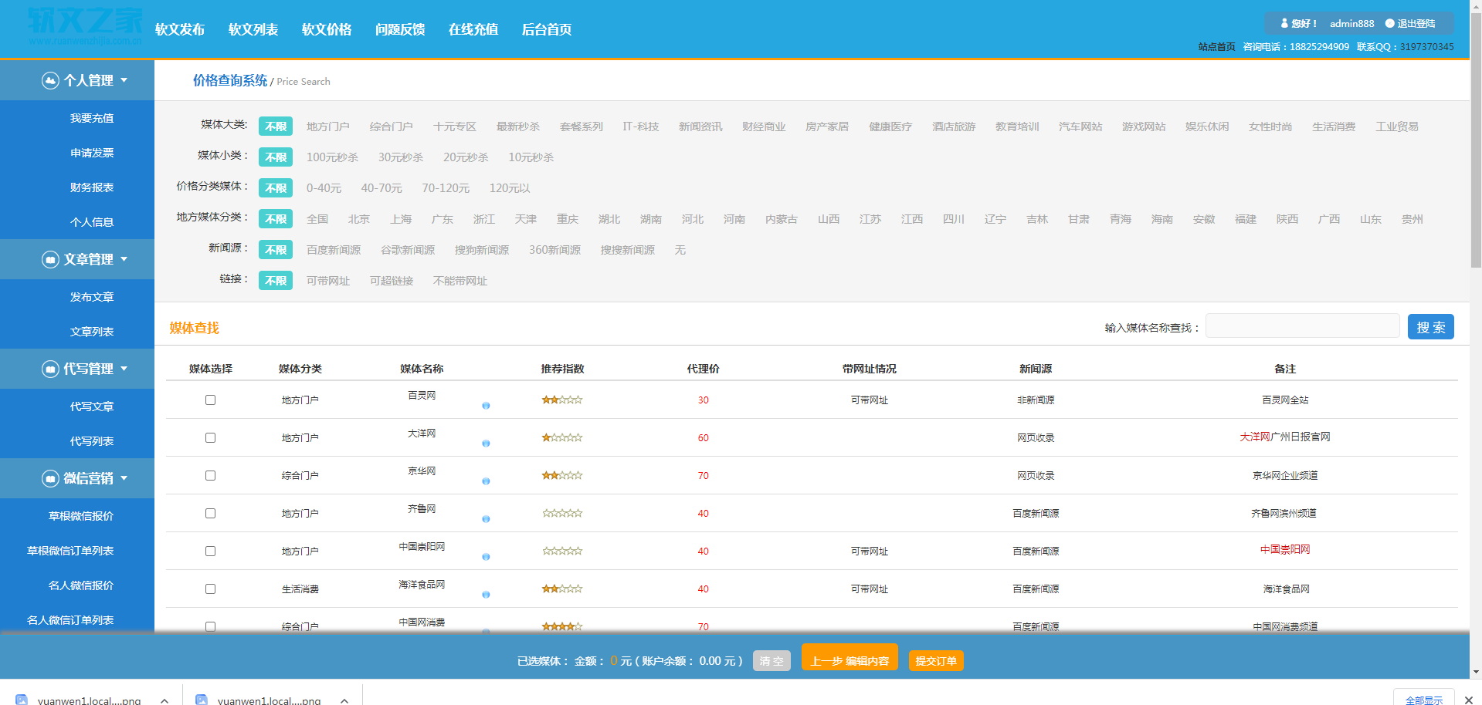Click 不限 in the 媒体大类 row
The height and width of the screenshot is (705, 1482).
(x=276, y=126)
